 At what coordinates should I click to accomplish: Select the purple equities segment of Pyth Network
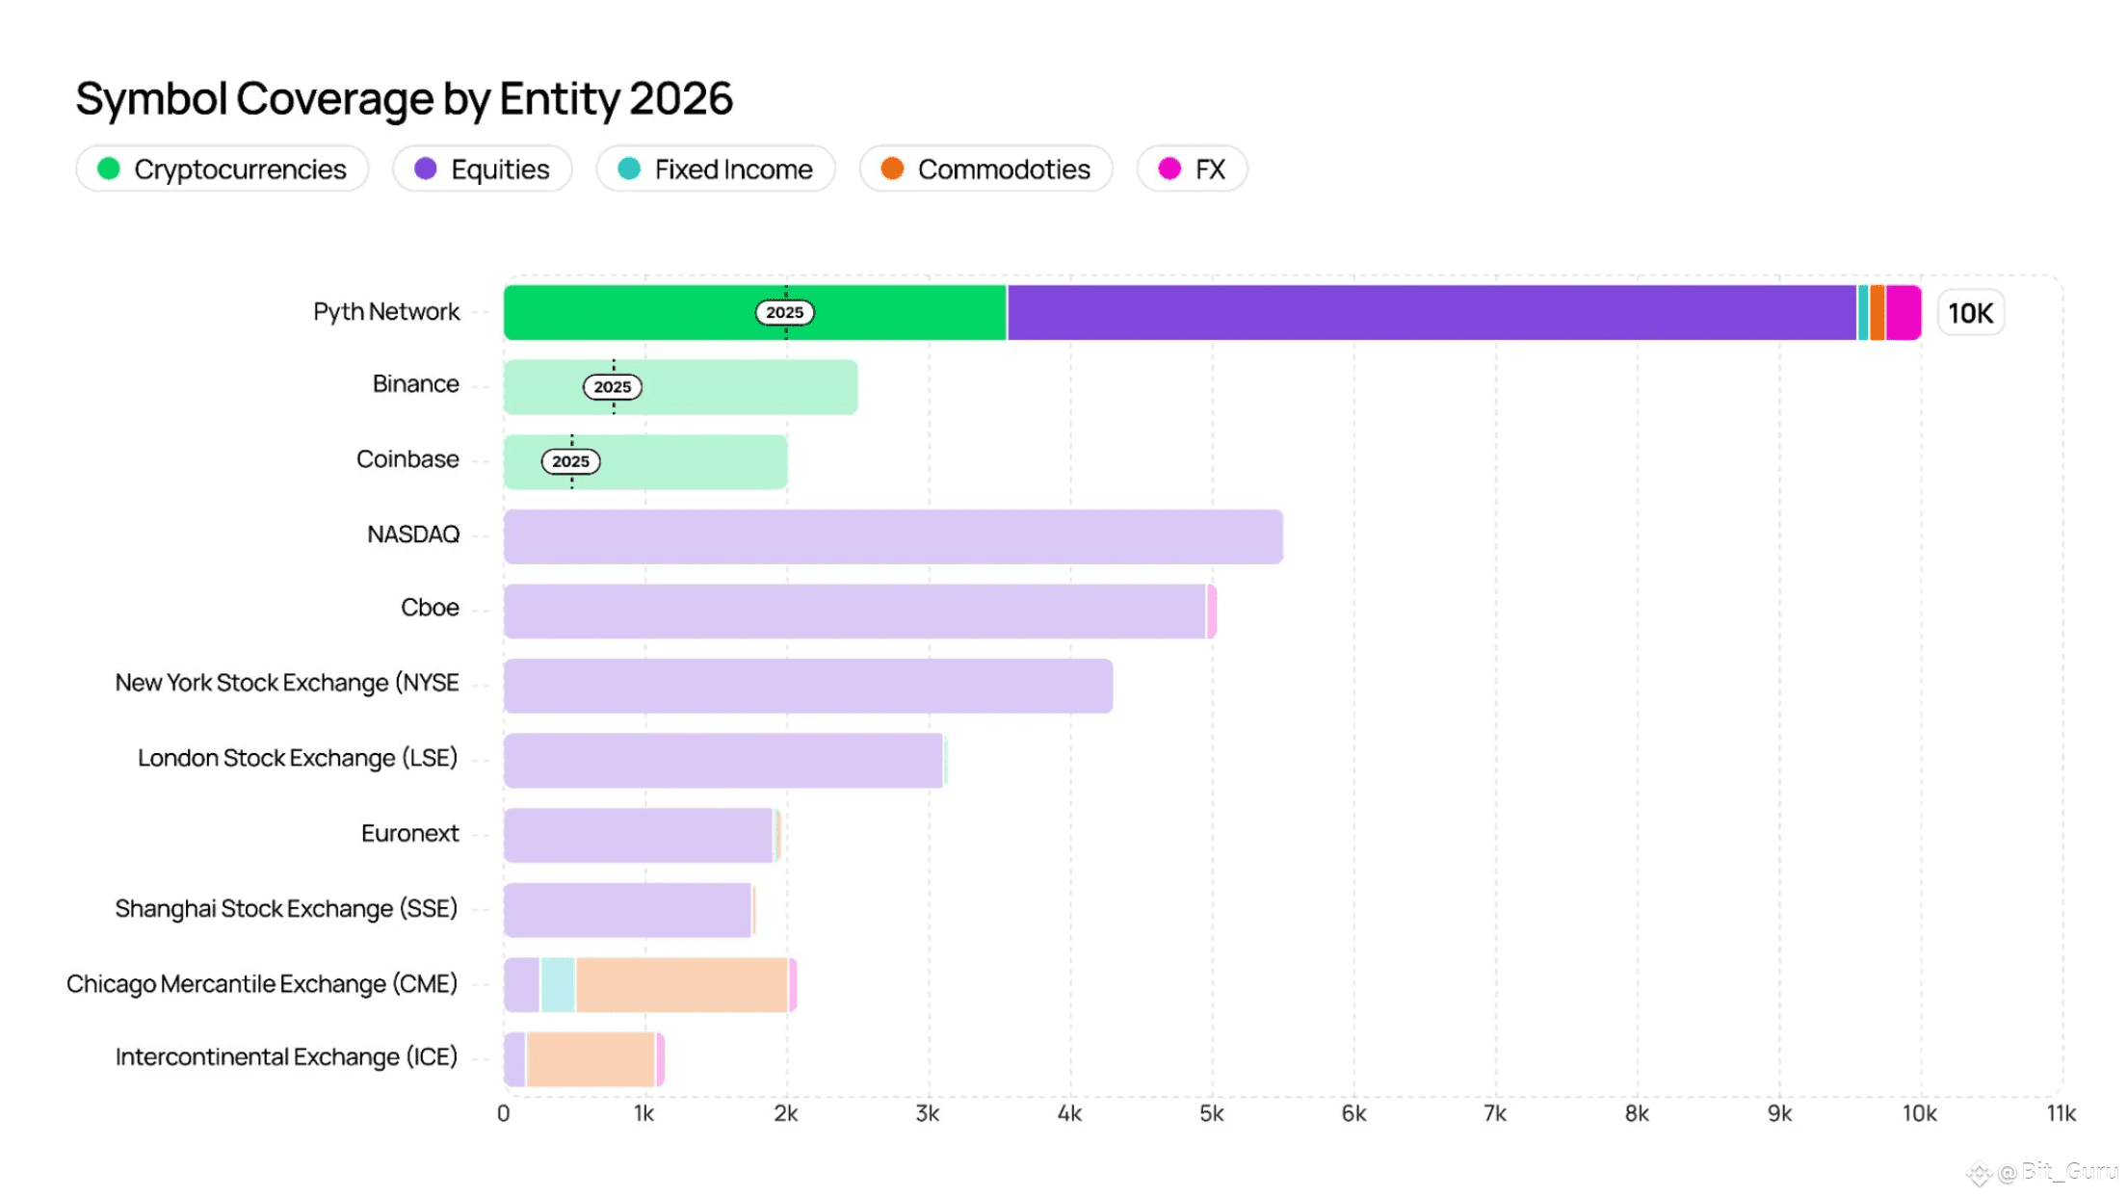click(1431, 312)
